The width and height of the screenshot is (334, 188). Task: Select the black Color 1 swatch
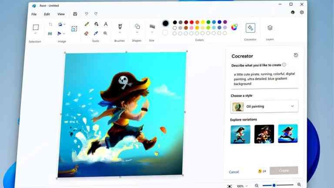coord(165,23)
